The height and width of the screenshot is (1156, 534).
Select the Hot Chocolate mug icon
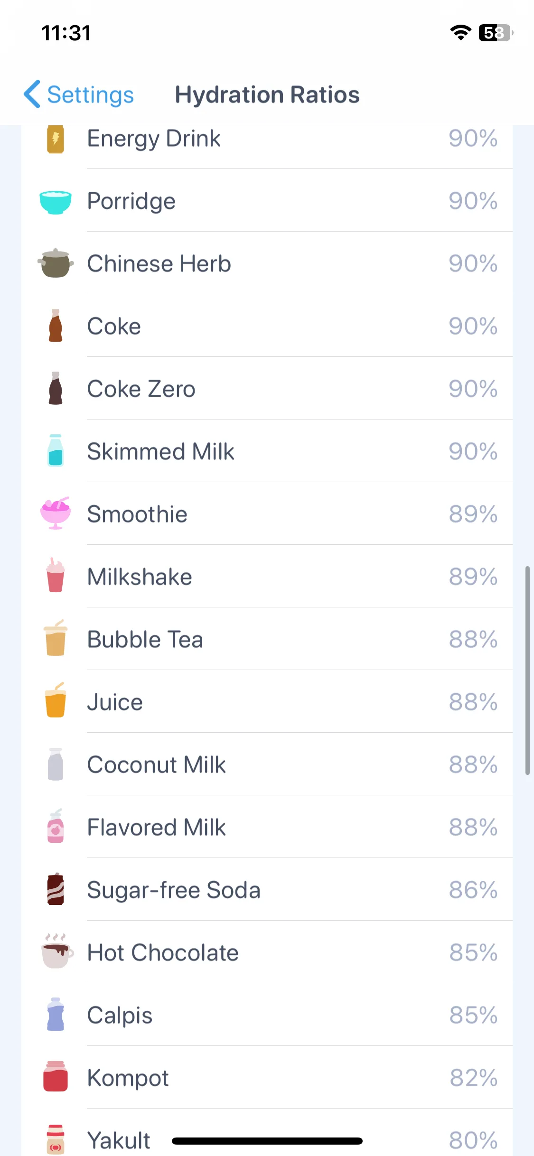click(x=57, y=951)
